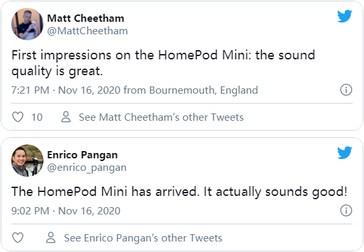Click the person icon beside See Matt Cheetham's other Tweets
This screenshot has width=364, height=252.
[x=66, y=117]
